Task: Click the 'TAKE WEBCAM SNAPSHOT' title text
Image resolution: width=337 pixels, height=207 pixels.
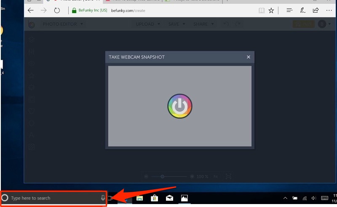Action: coord(136,57)
